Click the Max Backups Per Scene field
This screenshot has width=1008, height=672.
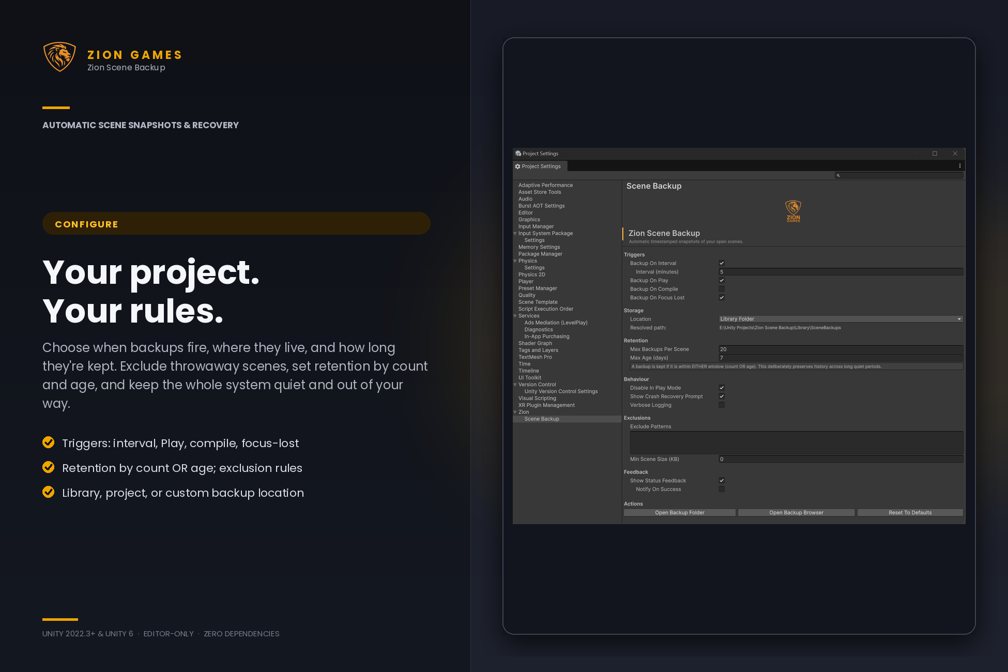tap(841, 349)
